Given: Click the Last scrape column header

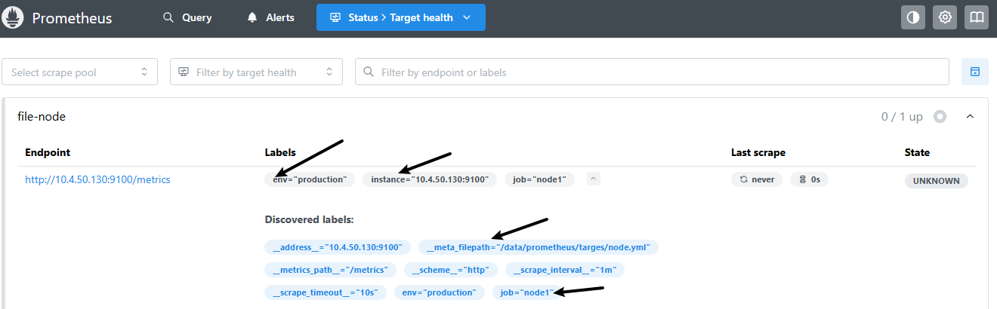Looking at the screenshot, I should pos(758,152).
